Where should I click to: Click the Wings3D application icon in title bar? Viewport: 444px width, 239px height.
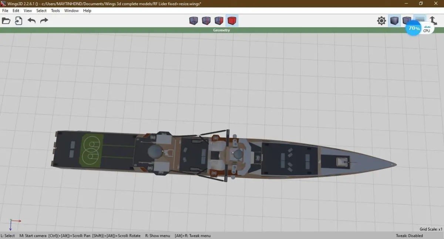point(3,3)
